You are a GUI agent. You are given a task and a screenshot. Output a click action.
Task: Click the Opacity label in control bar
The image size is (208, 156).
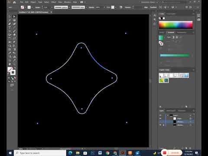click(91, 7)
